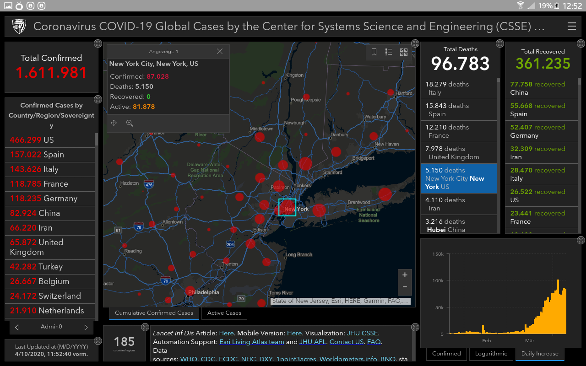This screenshot has width=586, height=366.
Task: Expand the Total Recovered panel
Action: pos(581,43)
